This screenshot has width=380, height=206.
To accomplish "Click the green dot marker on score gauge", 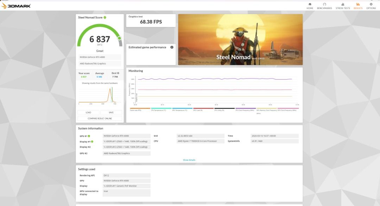I will pyautogui.click(x=119, y=38).
